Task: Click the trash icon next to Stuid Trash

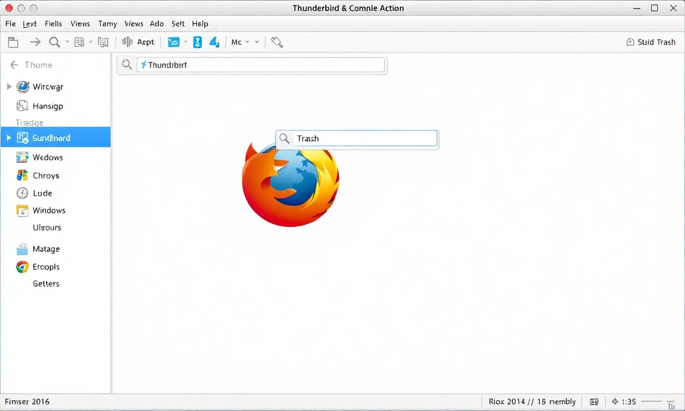Action: click(x=630, y=42)
